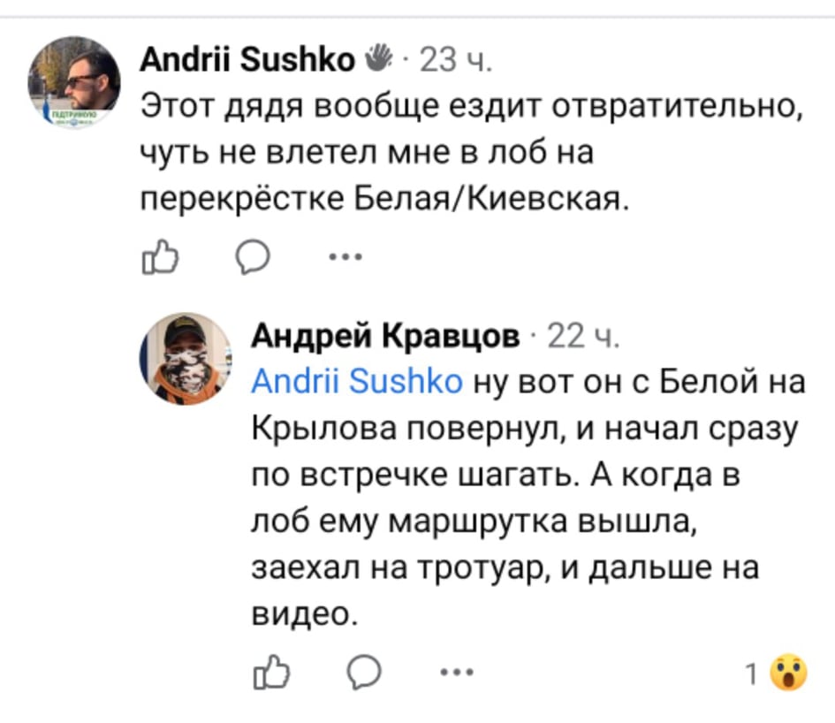Click the wow emoji reaction on the reply

click(788, 674)
